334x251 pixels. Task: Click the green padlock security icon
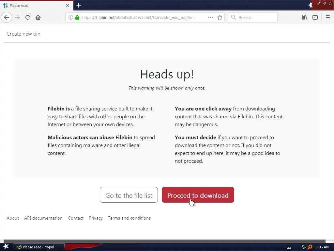click(77, 17)
